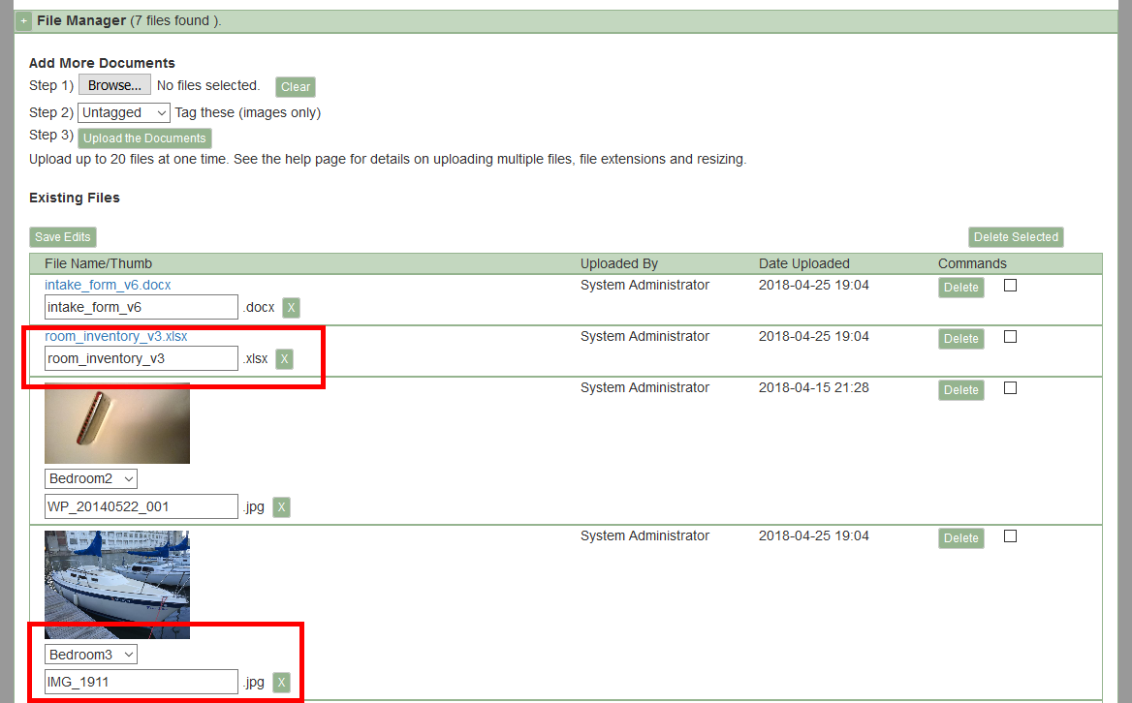Open the intake_form_v6.docx link
The width and height of the screenshot is (1132, 703).
click(108, 285)
